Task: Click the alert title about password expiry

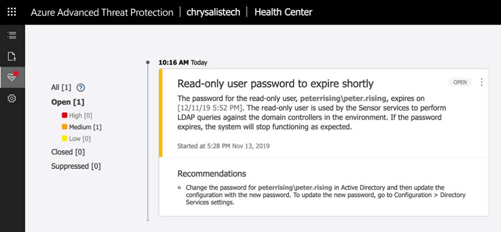Action: click(276, 84)
